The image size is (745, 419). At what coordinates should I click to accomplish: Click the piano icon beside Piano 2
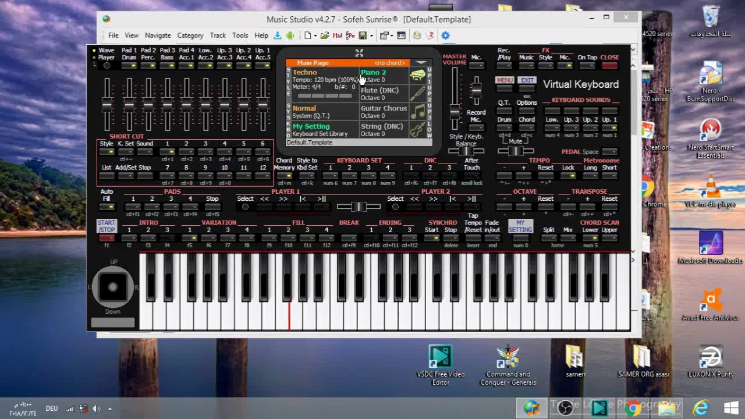tap(417, 76)
